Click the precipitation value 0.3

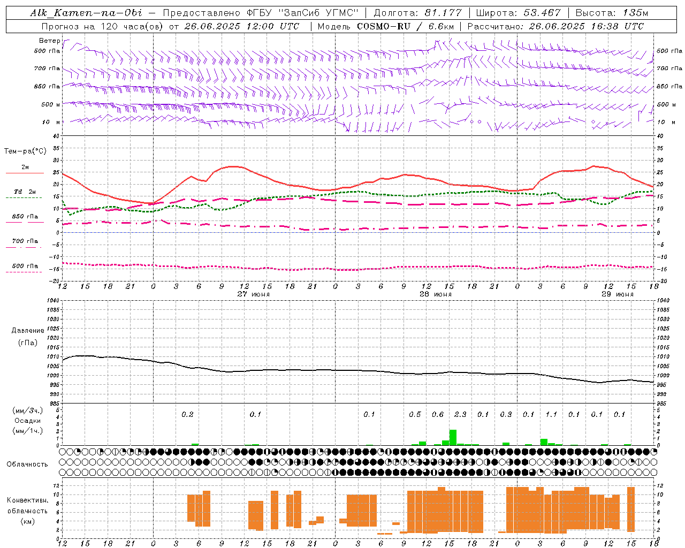(x=506, y=414)
